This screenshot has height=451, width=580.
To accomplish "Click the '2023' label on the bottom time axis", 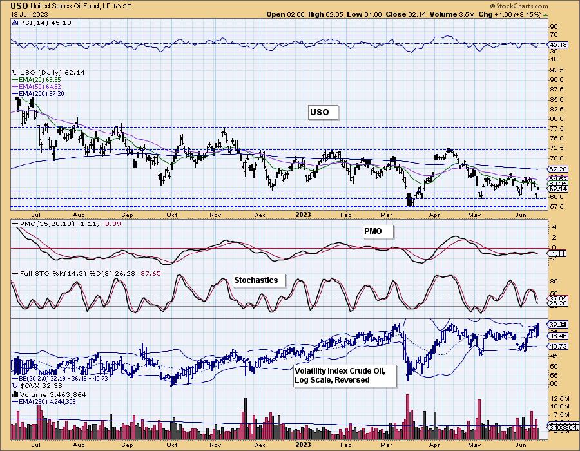I will click(304, 445).
